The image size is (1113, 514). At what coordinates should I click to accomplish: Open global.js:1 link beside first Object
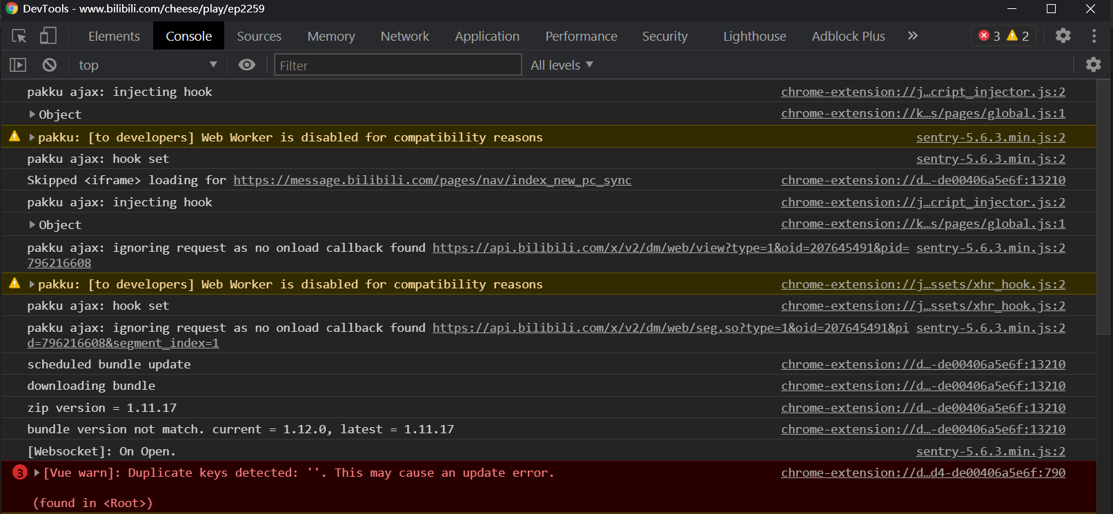pyautogui.click(x=923, y=113)
